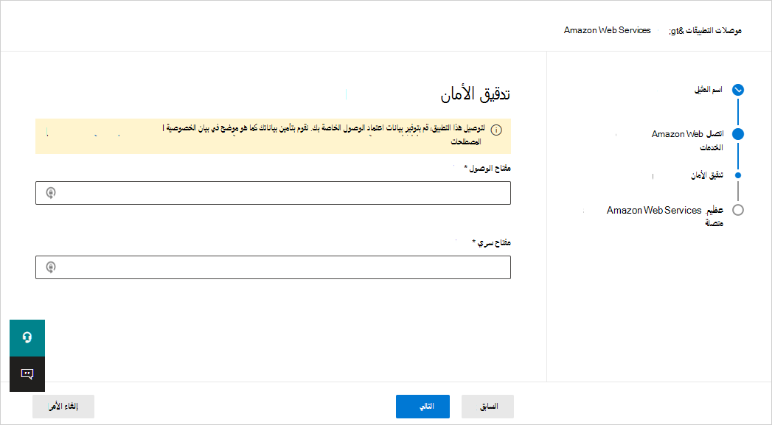Focus the مفتاح سري secret key input
The image size is (772, 425).
[x=273, y=267]
